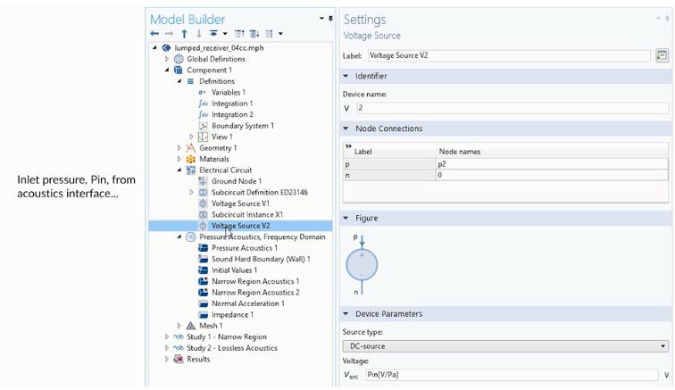Image resolution: width=675 pixels, height=390 pixels.
Task: Select Initial Values 1 node
Action: point(234,270)
